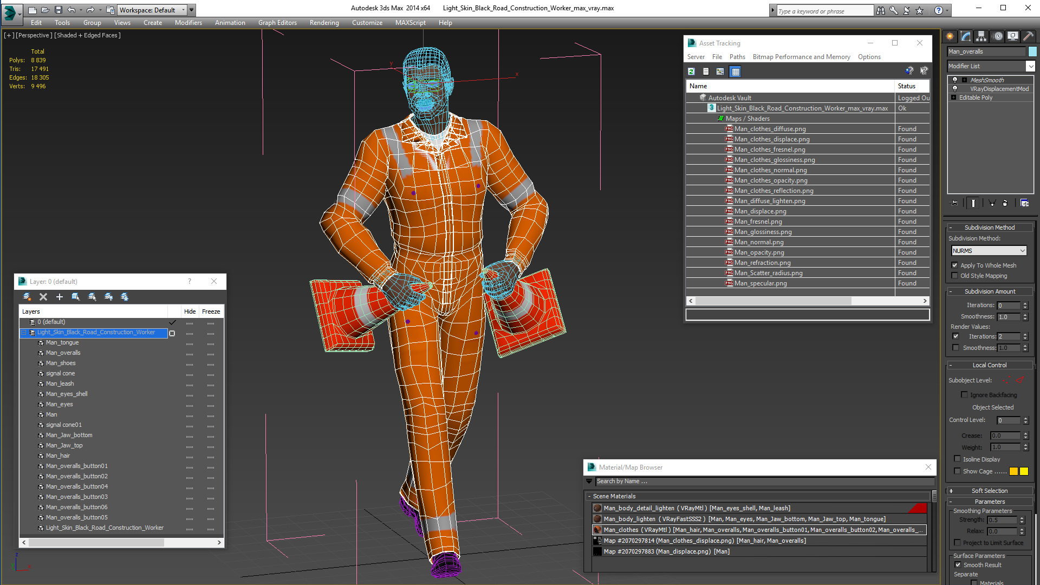Click Make Unique icon under modifier stack
Viewport: 1040px width, 585px height.
(992, 203)
